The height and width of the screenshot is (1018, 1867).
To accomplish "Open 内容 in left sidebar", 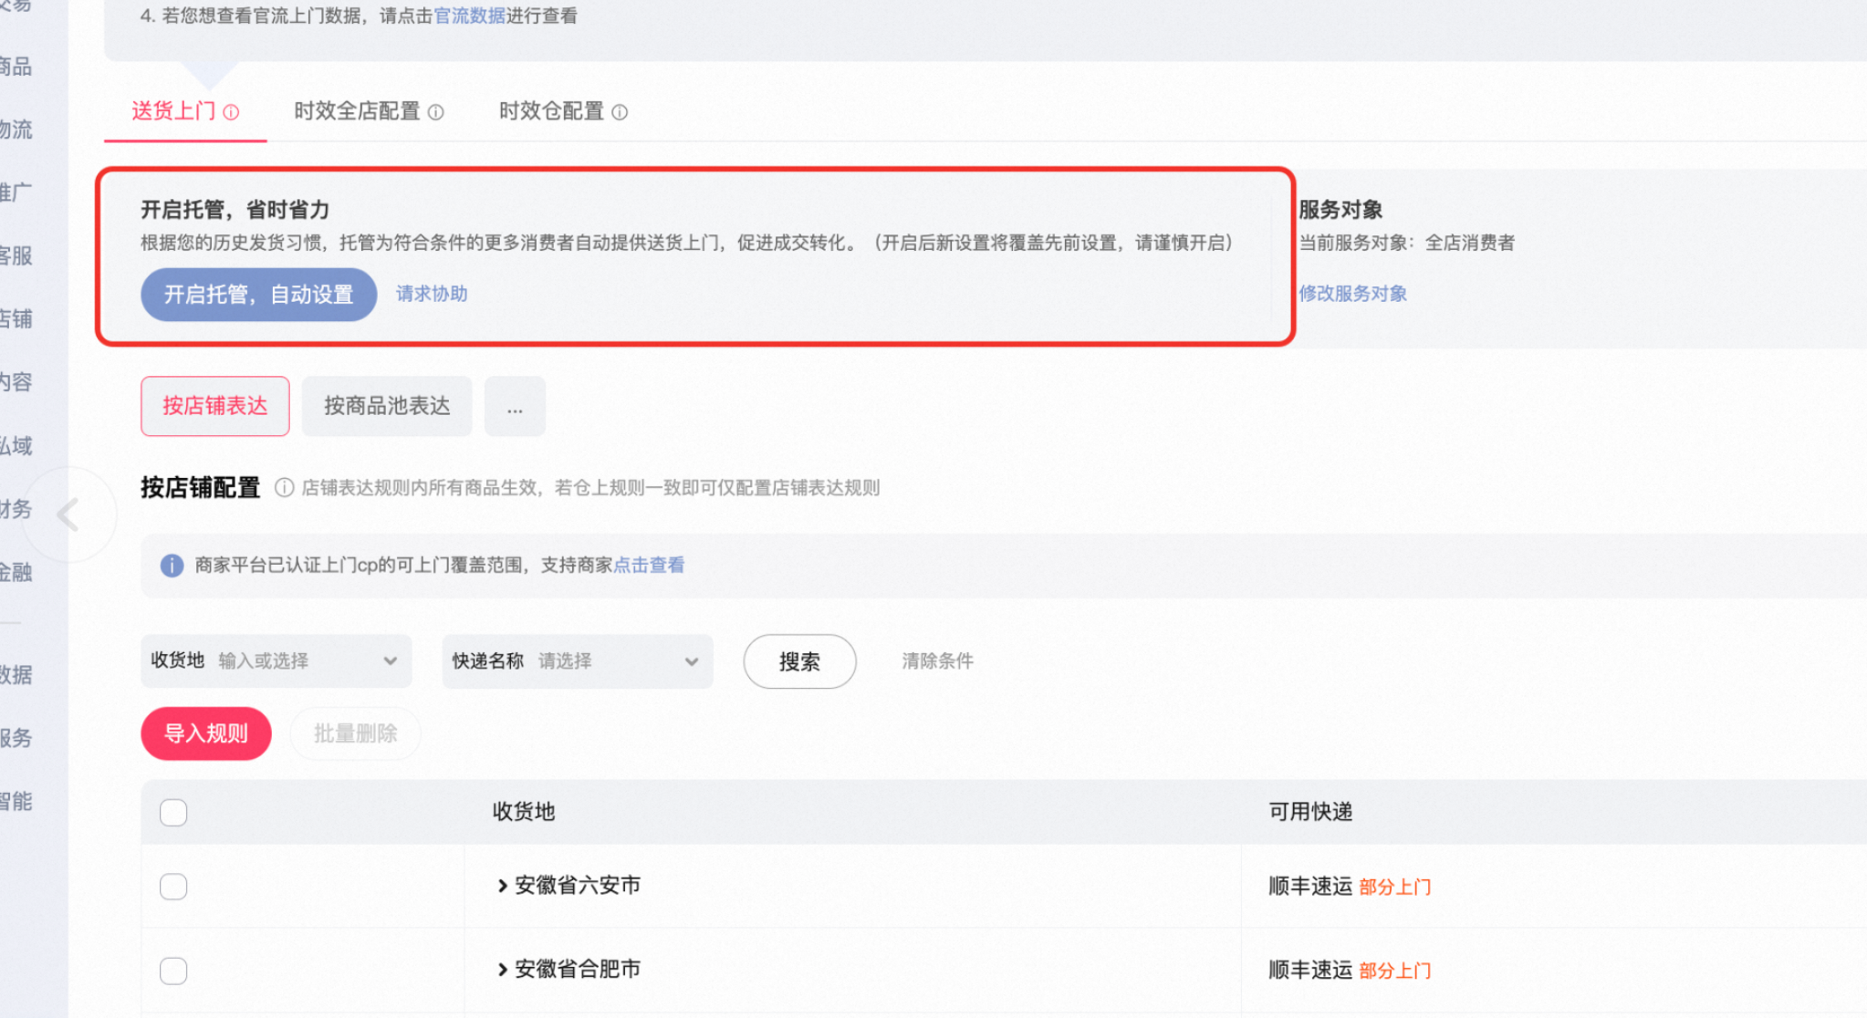I will pyautogui.click(x=16, y=381).
